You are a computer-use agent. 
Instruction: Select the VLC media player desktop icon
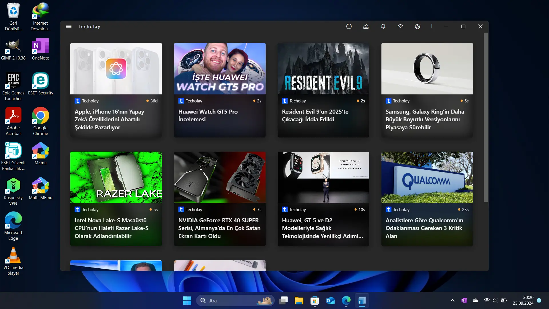pos(13,261)
